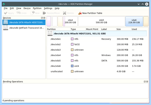The width and height of the screenshot is (151, 105).
Task: Click New Partition Table button
Action: tap(90, 13)
